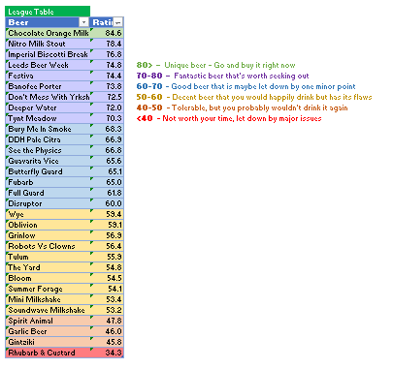Click the 40-50 Tolerable legend line
Image resolution: width=393 pixels, height=369 pixels.
(242, 108)
